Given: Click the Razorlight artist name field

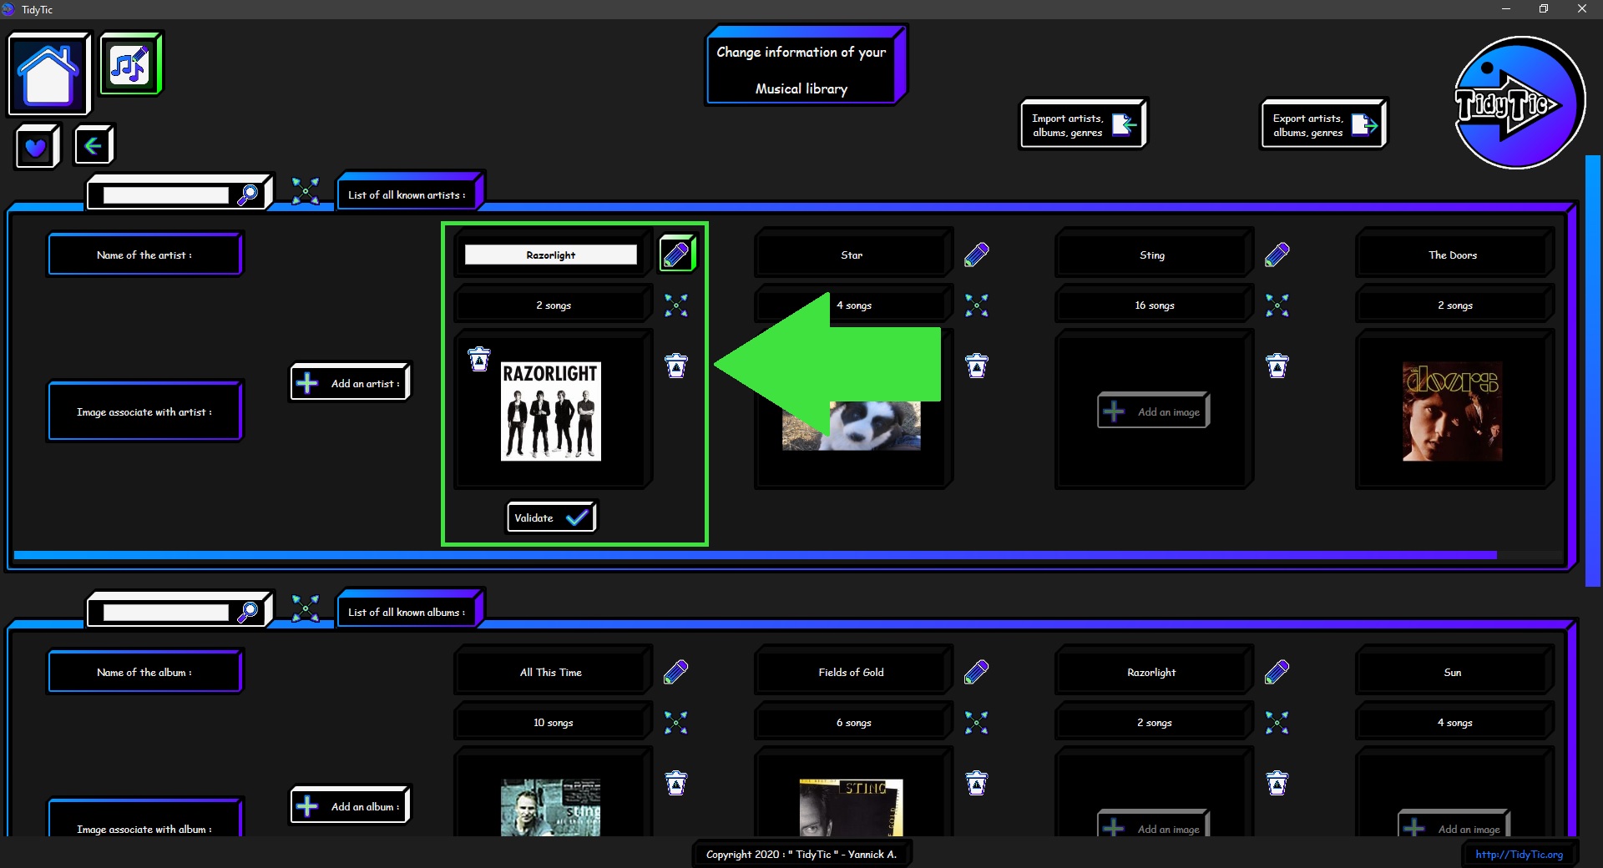Looking at the screenshot, I should click(x=551, y=255).
